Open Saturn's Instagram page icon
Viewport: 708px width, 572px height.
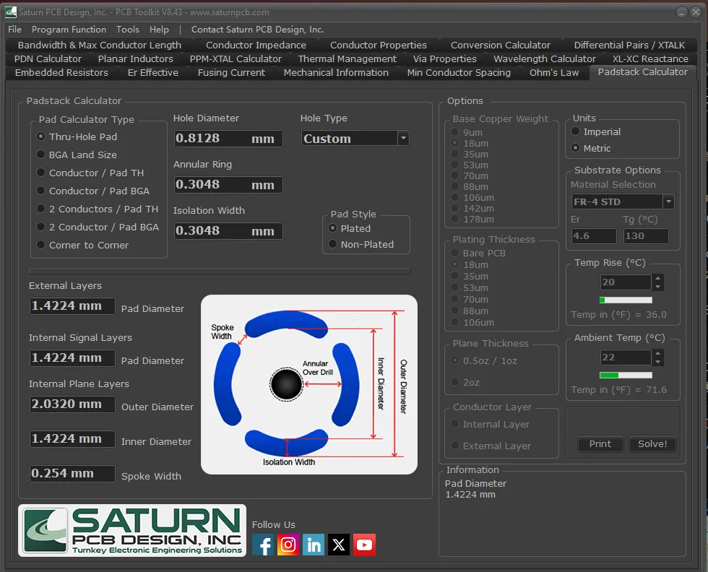click(288, 545)
